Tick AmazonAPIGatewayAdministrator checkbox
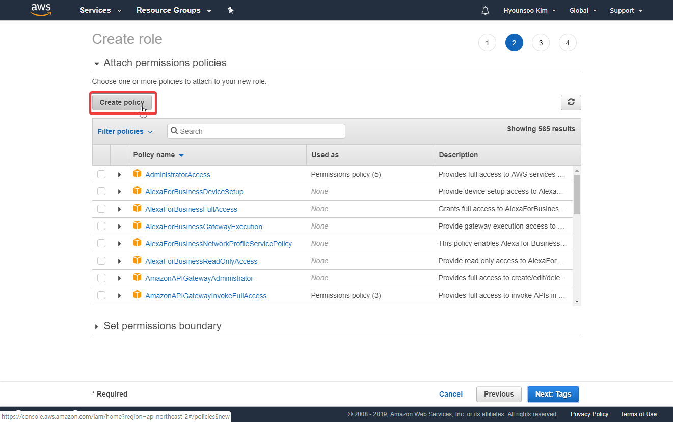The height and width of the screenshot is (422, 673). [101, 278]
